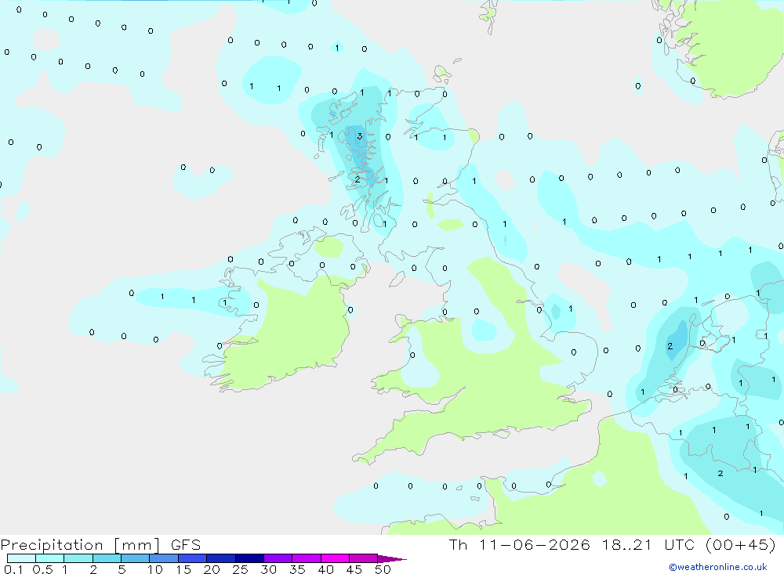Click the 10–15 mm legend color swatch
The width and height of the screenshot is (784, 574).
tap(164, 558)
